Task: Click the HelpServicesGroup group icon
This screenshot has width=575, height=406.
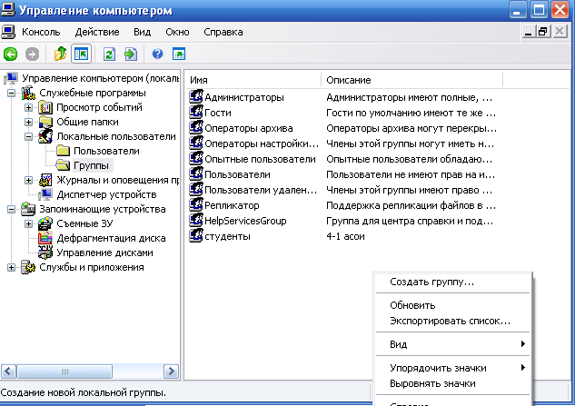Action: [196, 221]
